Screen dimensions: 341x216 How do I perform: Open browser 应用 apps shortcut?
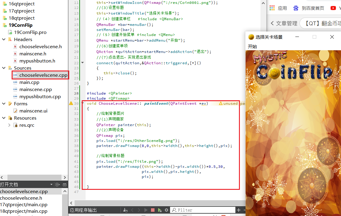[278, 8]
